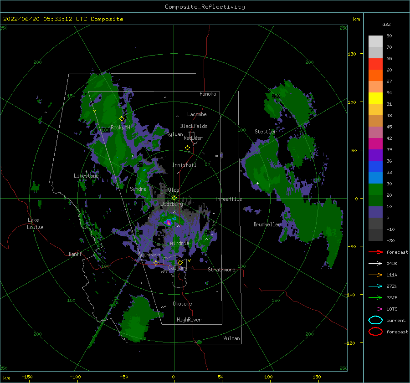Click the magenta swatch between 42 and 39 dBZ

(x=375, y=144)
